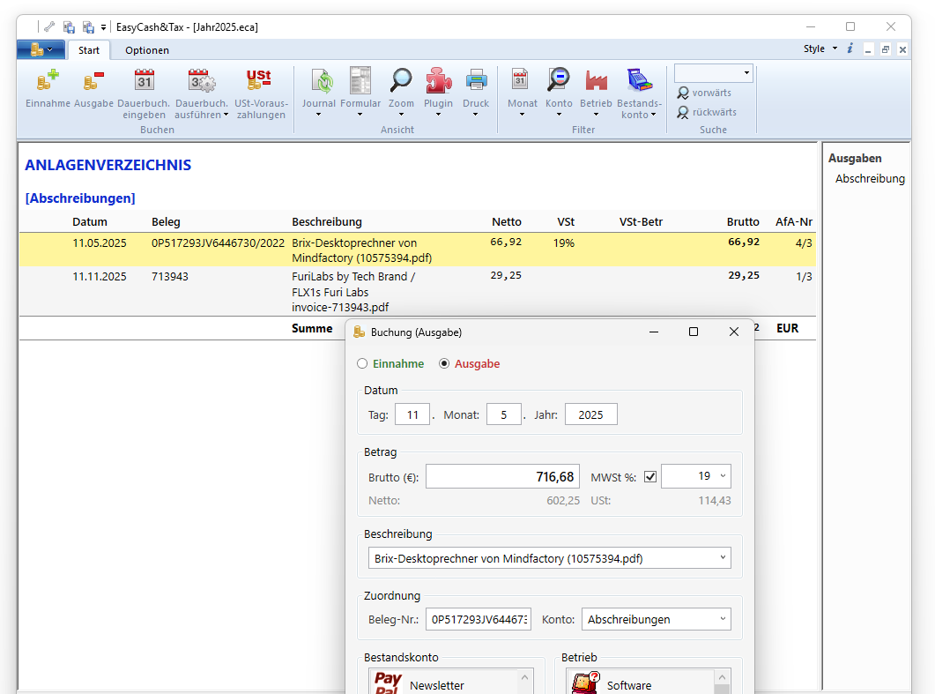Click the info icon next to Style
The image size is (935, 694).
click(850, 49)
